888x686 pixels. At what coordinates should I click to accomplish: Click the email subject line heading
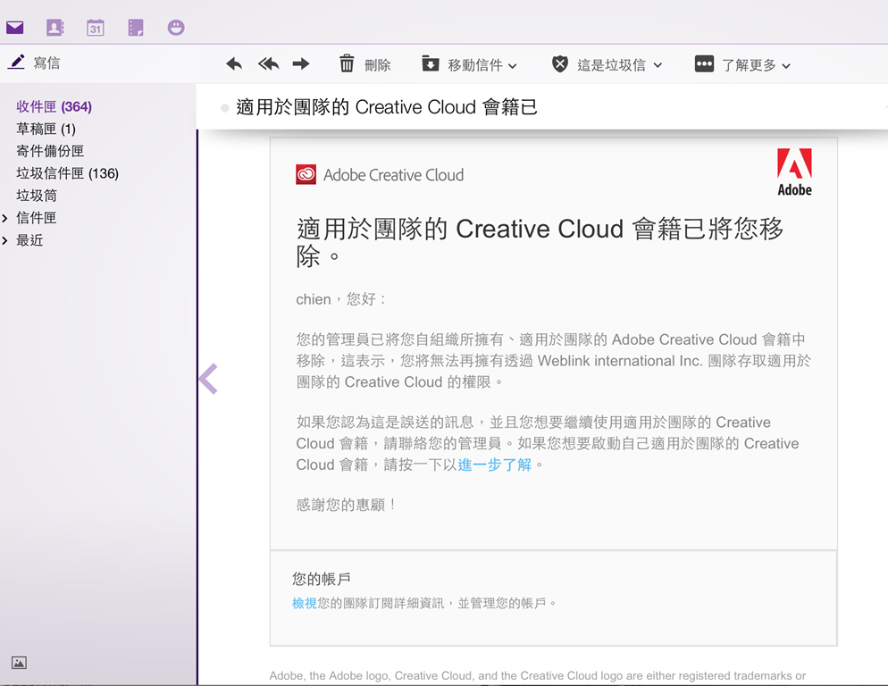[x=387, y=107]
